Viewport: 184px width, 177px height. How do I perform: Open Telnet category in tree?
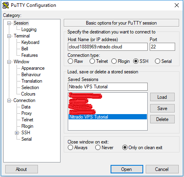point(27,120)
